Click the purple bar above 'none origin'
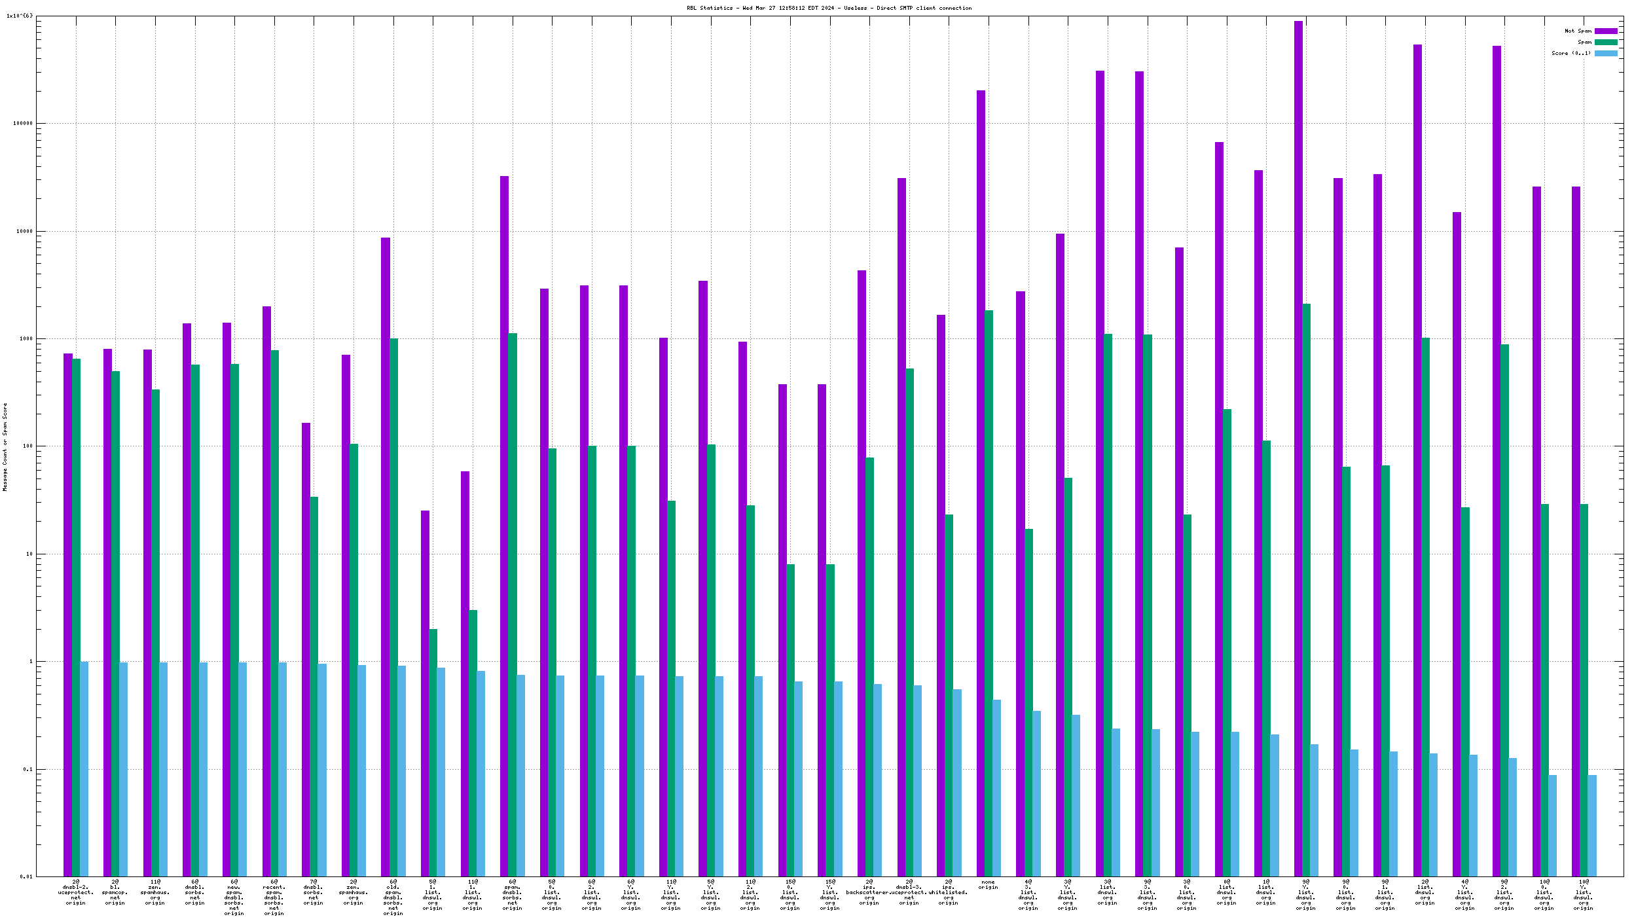This screenshot has width=1634, height=919. [981, 458]
